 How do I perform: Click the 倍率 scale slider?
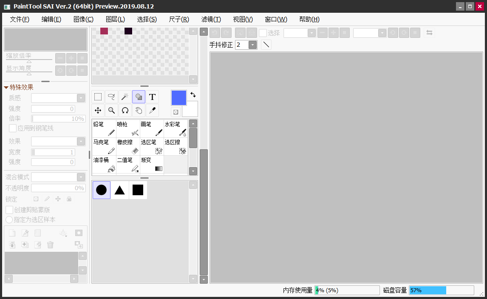58,119
